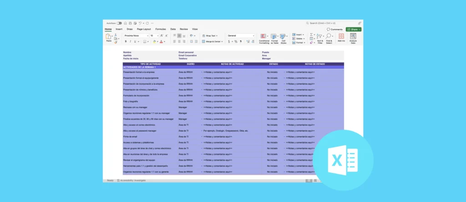Image resolution: width=466 pixels, height=202 pixels.
Task: Toggle Underline formatting
Action: click(135, 41)
